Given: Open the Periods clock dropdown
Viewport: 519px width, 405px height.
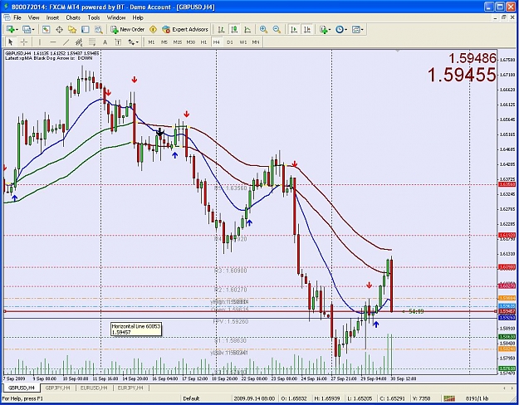Looking at the screenshot, I should click(341, 29).
